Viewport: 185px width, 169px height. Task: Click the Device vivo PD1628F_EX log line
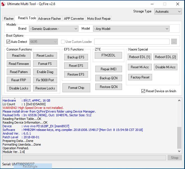click(36, 126)
